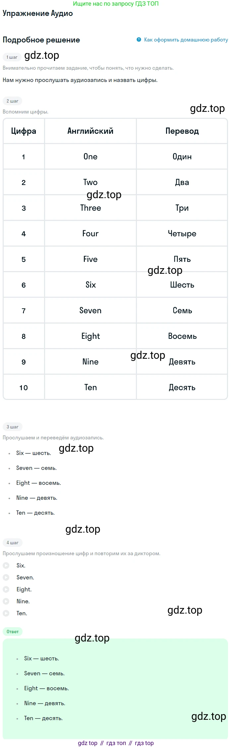Click the '3 шаг' step badge
232x748 pixels.
12,427
